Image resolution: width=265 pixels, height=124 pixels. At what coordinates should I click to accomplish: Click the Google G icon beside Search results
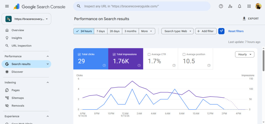tap(7, 64)
